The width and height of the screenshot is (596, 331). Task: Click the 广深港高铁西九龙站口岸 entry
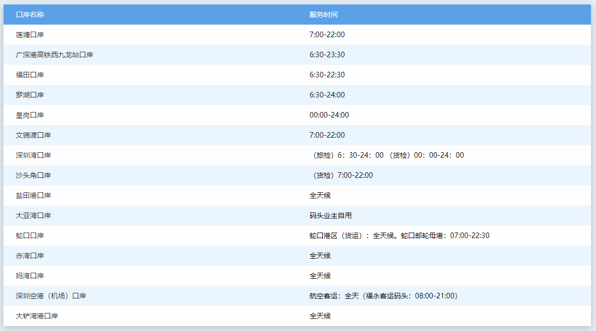point(55,55)
